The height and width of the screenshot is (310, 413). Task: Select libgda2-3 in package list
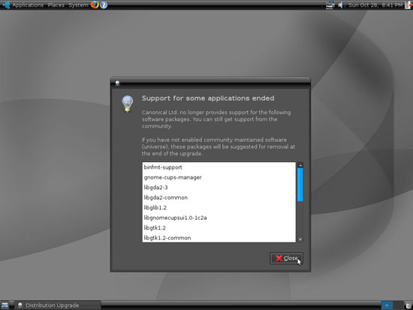pyautogui.click(x=219, y=188)
